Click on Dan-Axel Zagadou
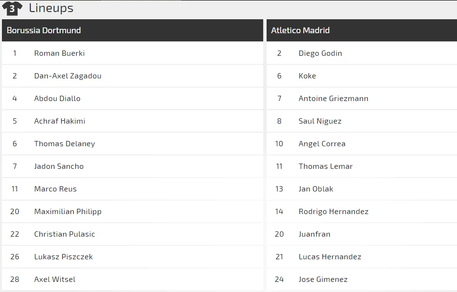This screenshot has width=457, height=292. tap(67, 76)
